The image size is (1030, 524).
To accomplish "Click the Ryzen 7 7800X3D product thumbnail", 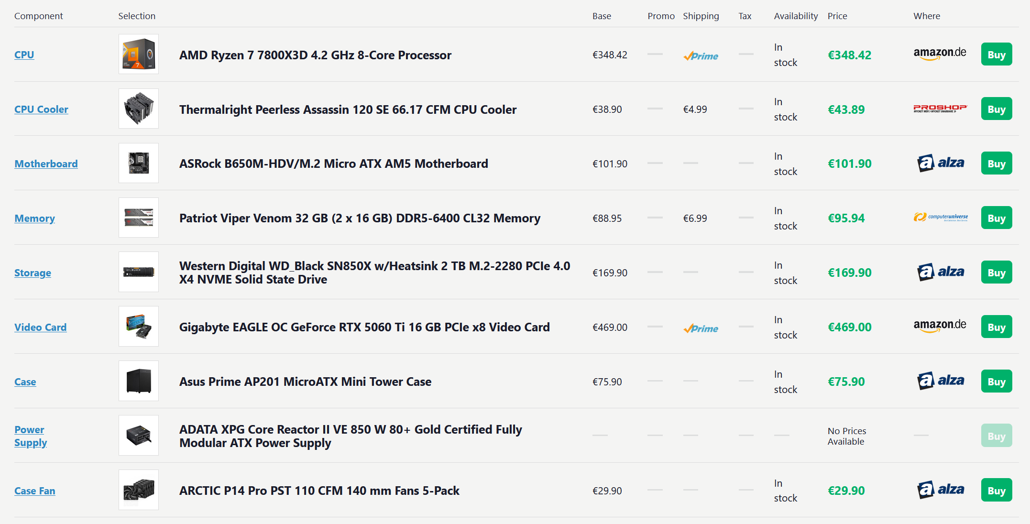I will [139, 54].
